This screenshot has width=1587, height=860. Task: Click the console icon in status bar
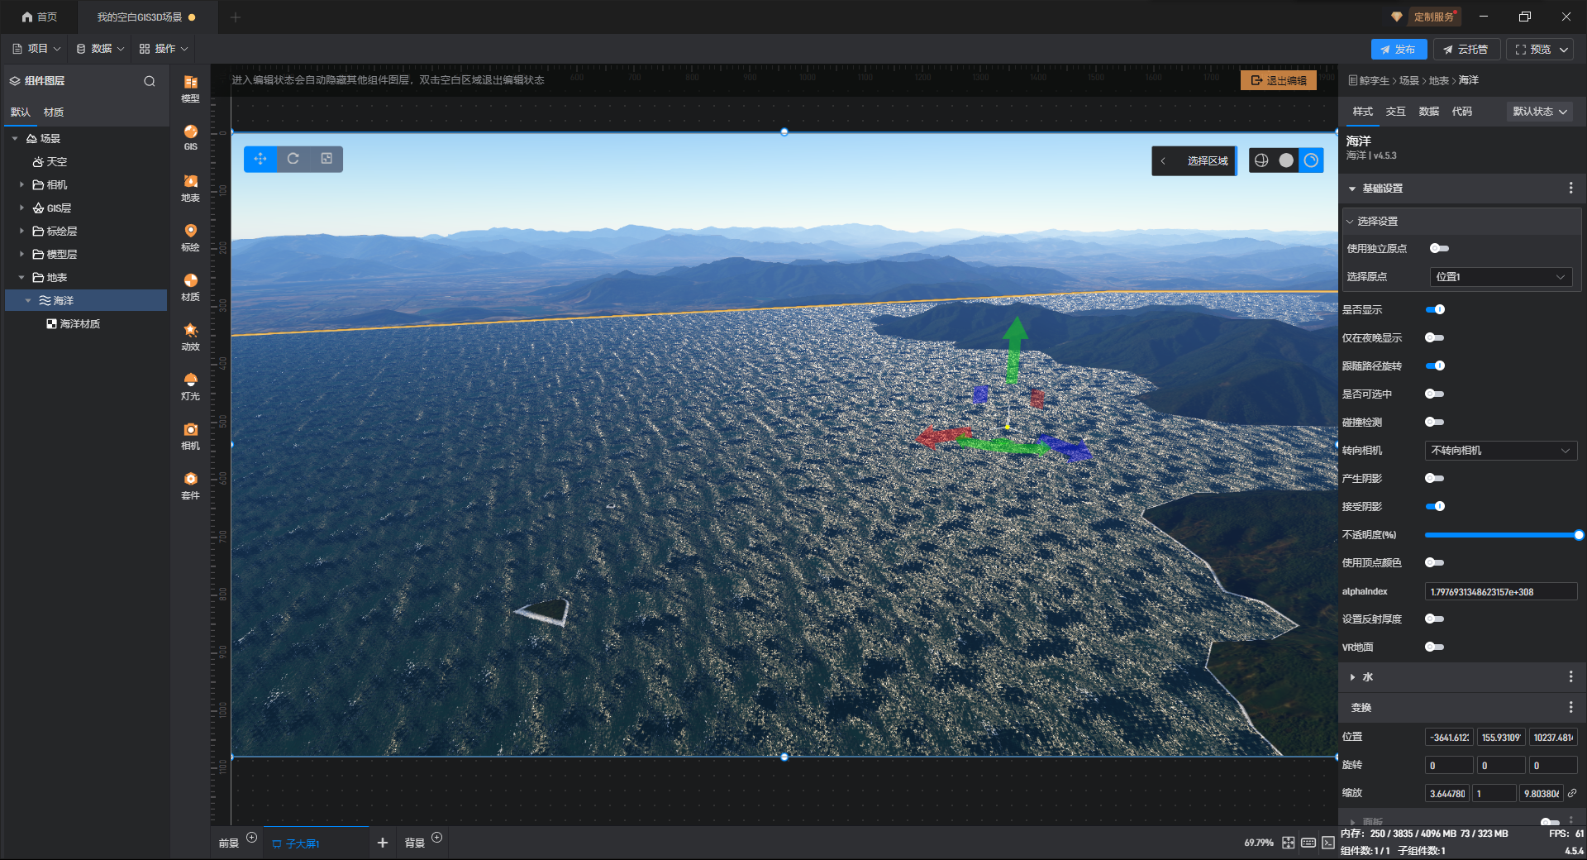point(1328,843)
